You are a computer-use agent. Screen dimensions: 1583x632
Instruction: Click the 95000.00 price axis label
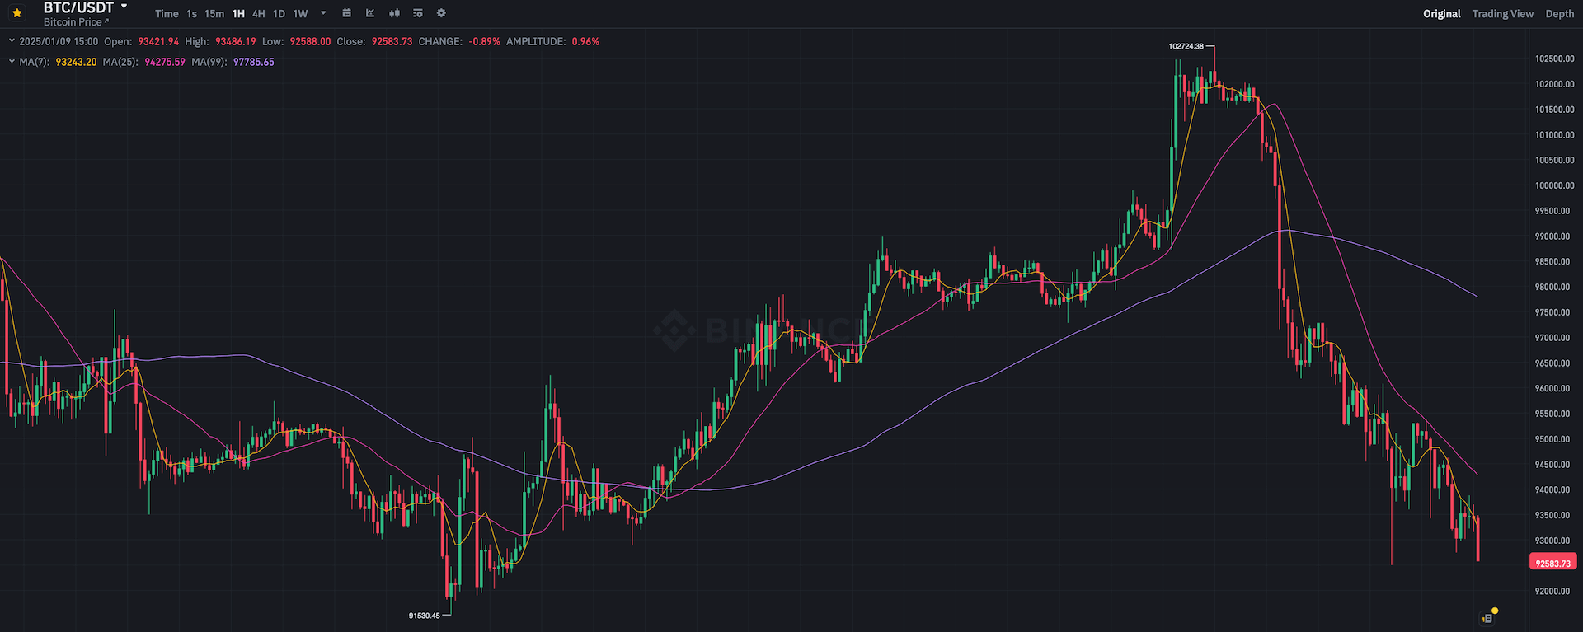point(1552,439)
